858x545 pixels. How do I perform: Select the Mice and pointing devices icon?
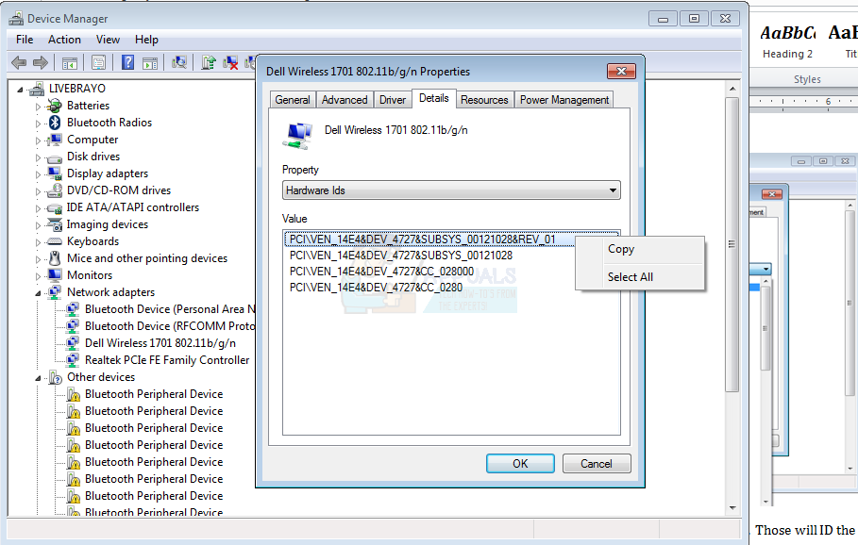[x=54, y=258]
